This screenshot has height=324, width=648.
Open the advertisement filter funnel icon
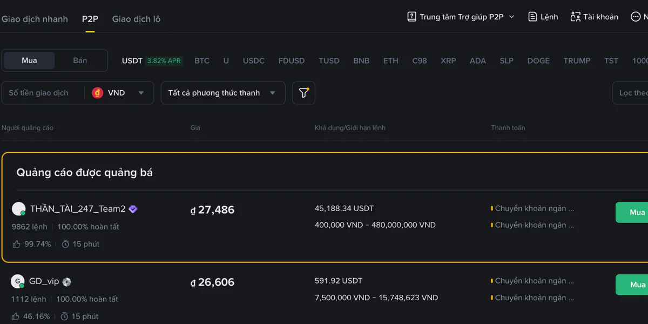[x=303, y=93]
